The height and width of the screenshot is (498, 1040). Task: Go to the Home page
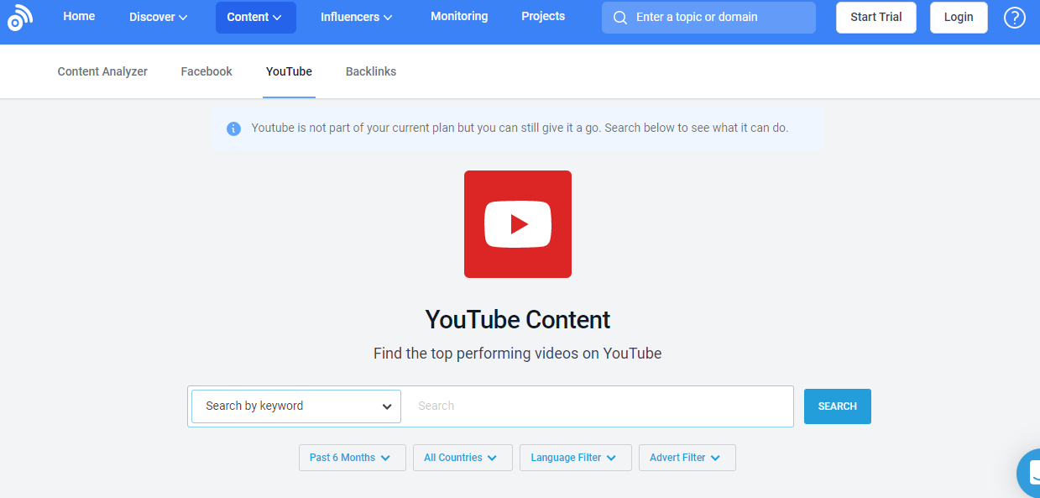pos(79,16)
